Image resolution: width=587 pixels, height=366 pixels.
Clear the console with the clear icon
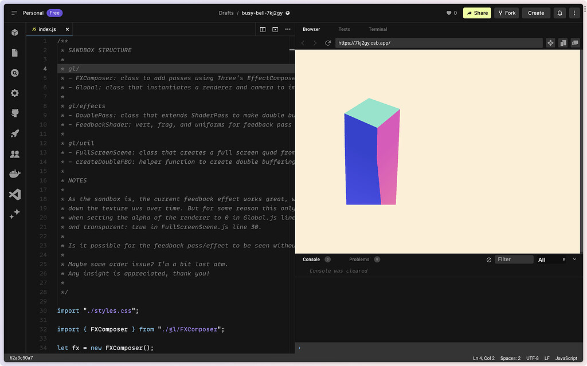point(490,259)
